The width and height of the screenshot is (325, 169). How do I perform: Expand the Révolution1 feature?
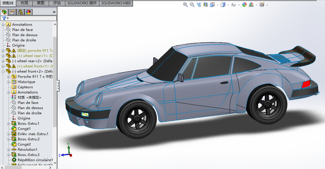pyautogui.click(x=8, y=150)
